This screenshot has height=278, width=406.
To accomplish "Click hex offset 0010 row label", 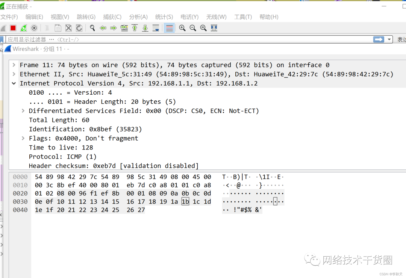I will (x=20, y=185).
